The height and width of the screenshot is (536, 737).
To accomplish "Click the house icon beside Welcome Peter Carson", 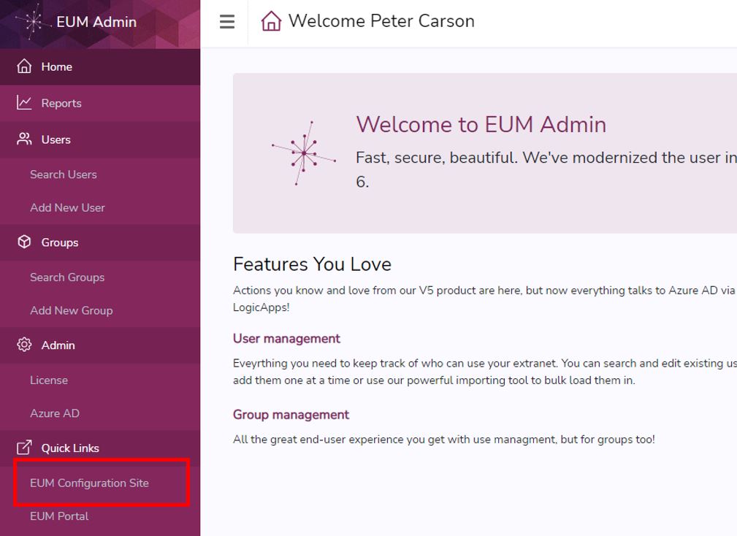I will click(271, 21).
